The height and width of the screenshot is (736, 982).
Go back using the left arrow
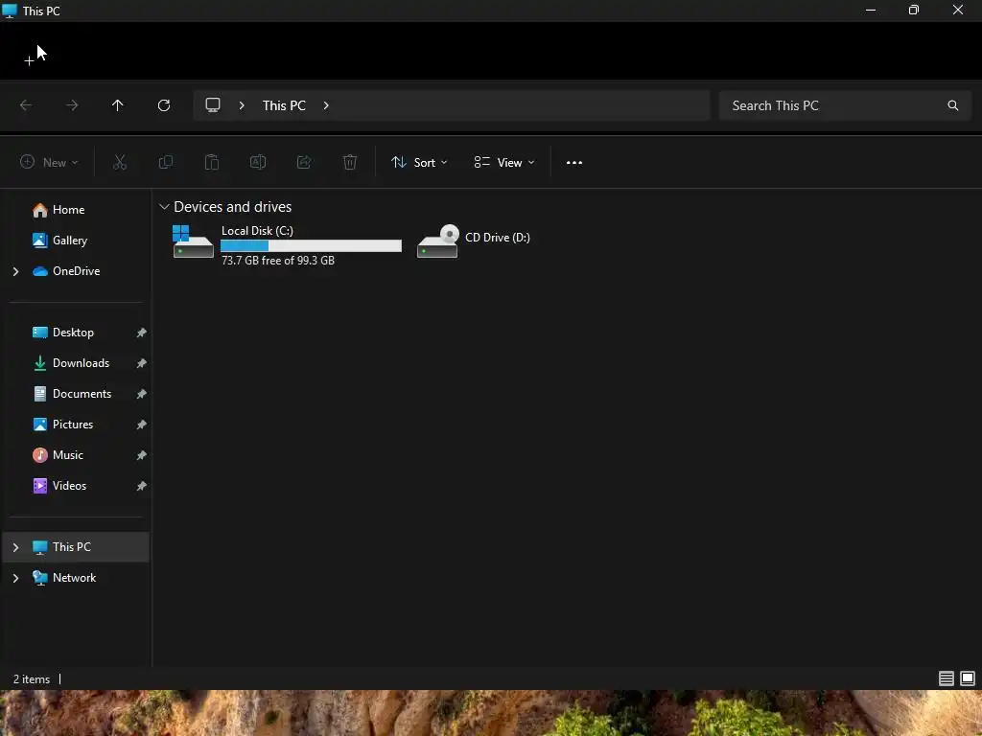(x=26, y=105)
